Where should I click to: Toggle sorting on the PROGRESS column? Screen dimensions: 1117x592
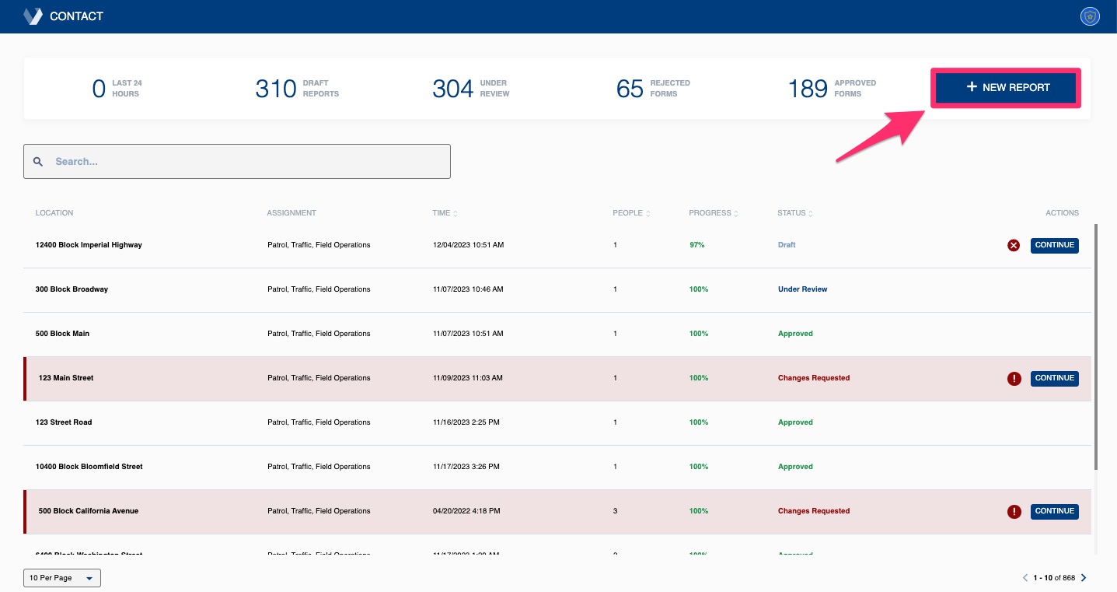coord(736,212)
